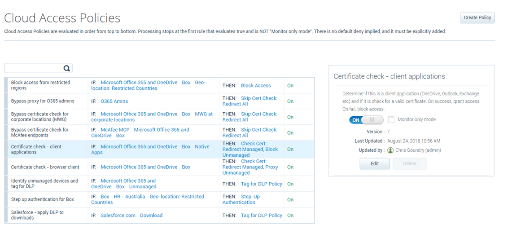Click the search magnifier icon
Viewport: 512px width, 229px height.
(x=66, y=68)
